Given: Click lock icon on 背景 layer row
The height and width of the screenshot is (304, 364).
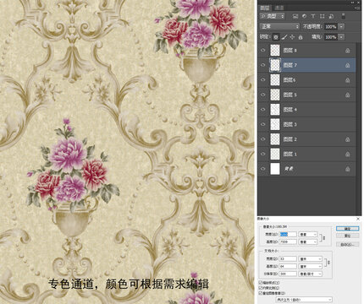Looking at the screenshot, I should [347, 169].
